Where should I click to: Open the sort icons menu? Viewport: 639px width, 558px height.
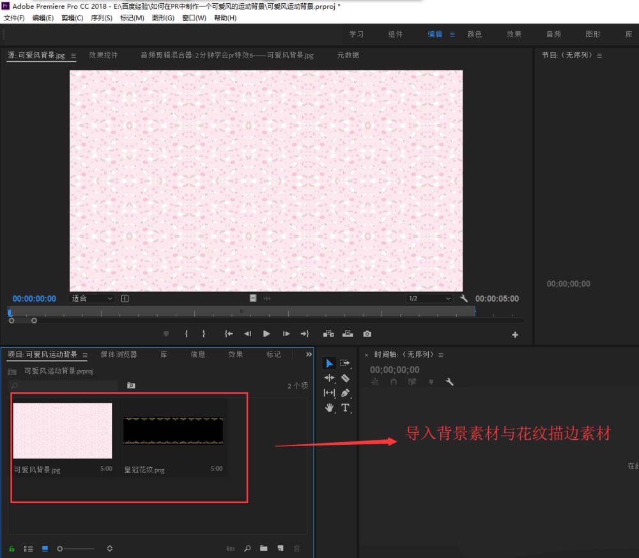[110, 548]
